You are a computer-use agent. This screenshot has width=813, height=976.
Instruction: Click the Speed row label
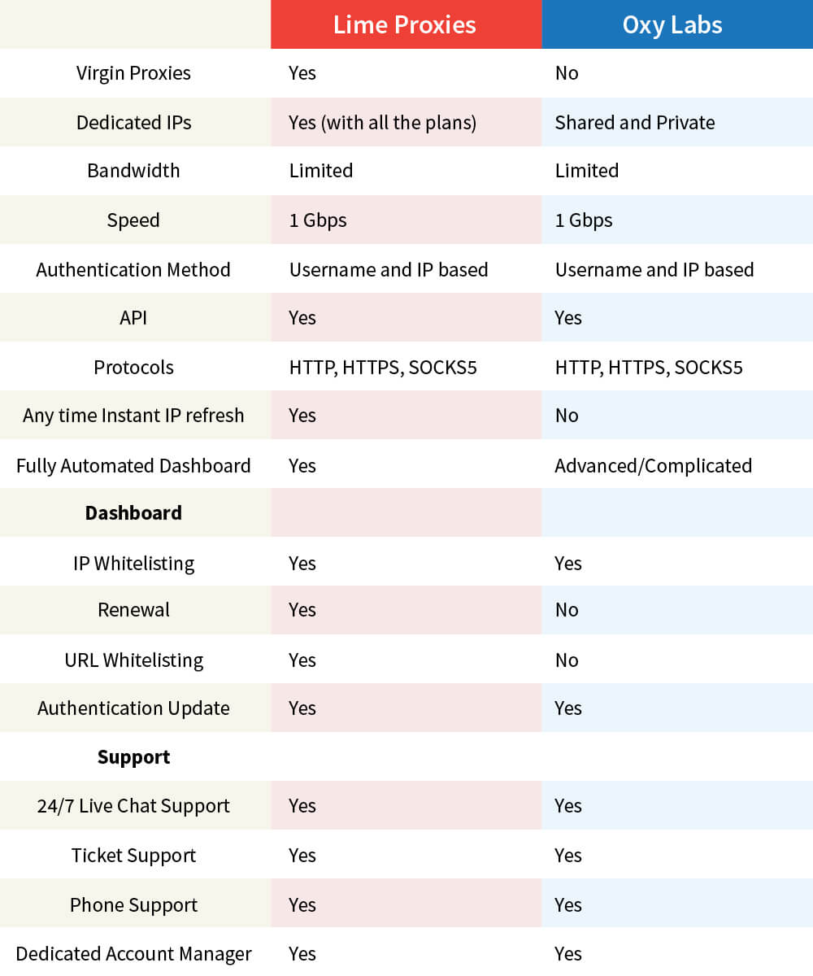[133, 220]
